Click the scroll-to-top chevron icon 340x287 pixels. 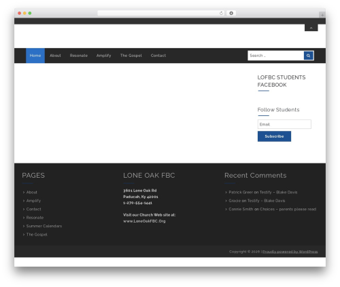(x=311, y=28)
